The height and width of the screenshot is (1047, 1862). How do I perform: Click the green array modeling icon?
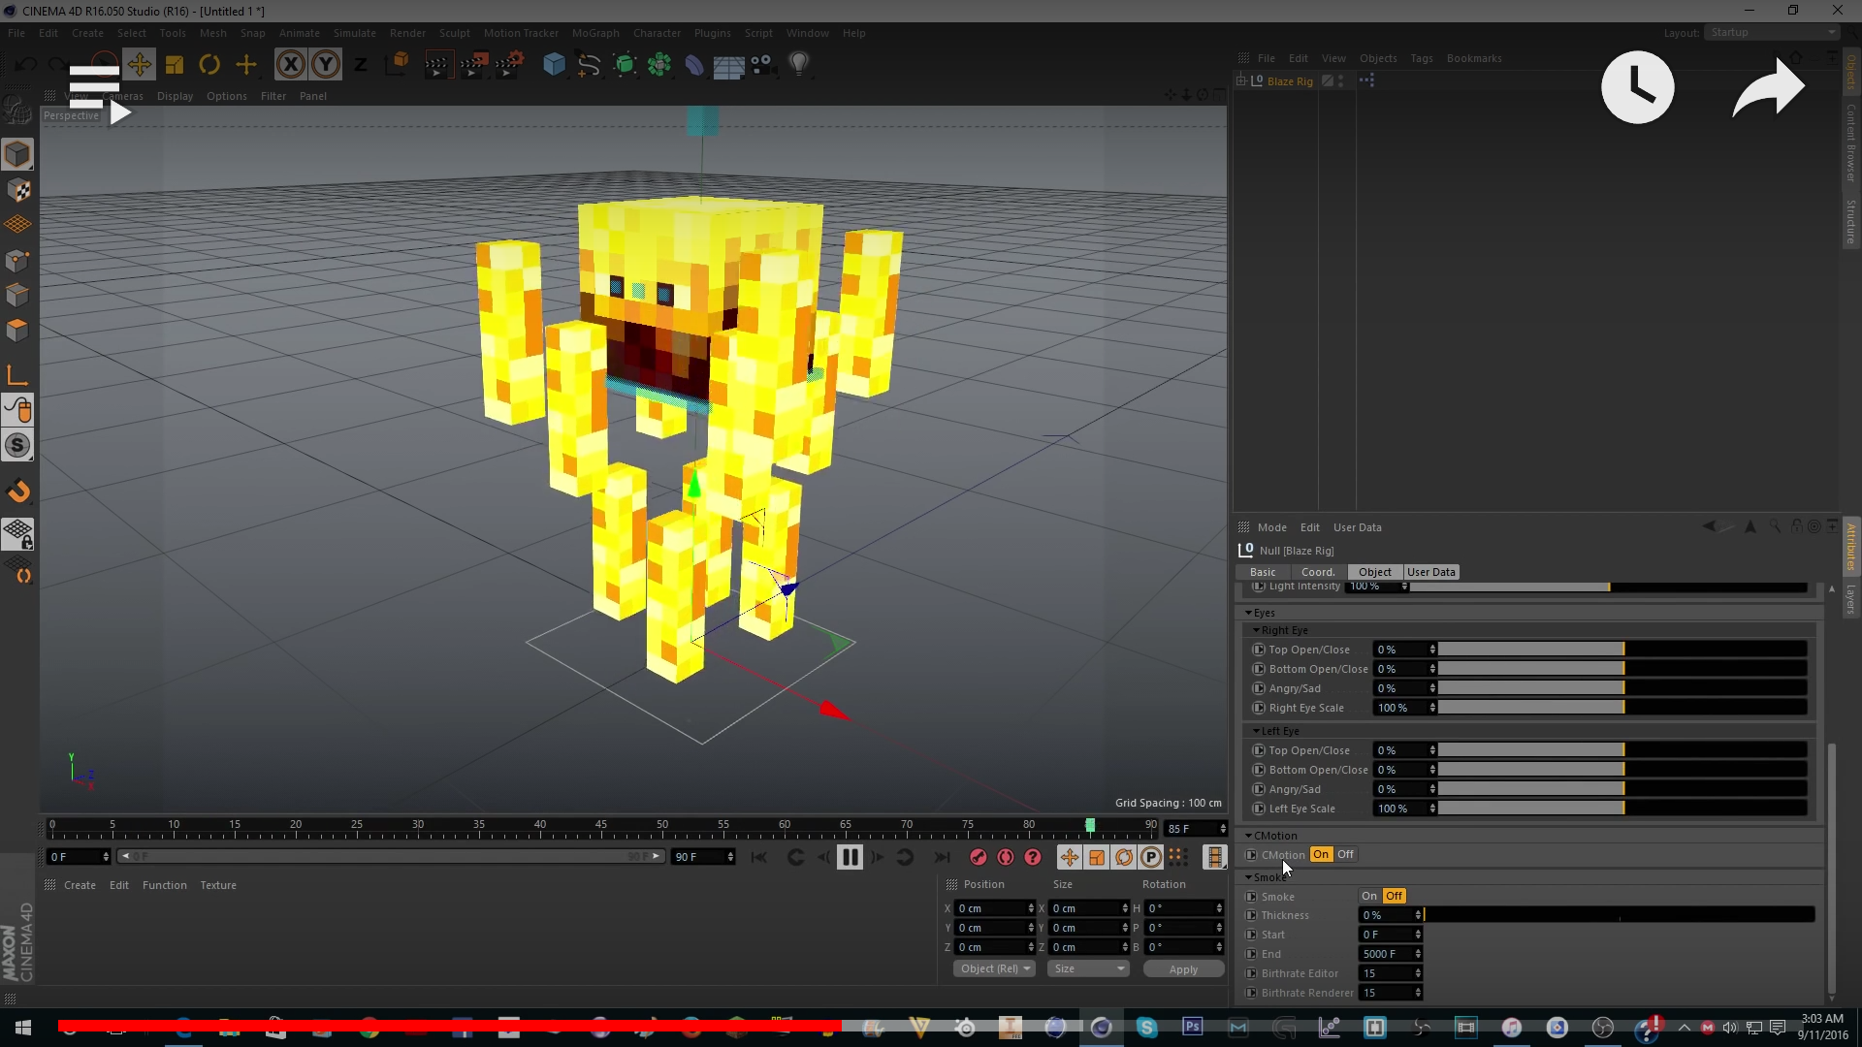[659, 65]
